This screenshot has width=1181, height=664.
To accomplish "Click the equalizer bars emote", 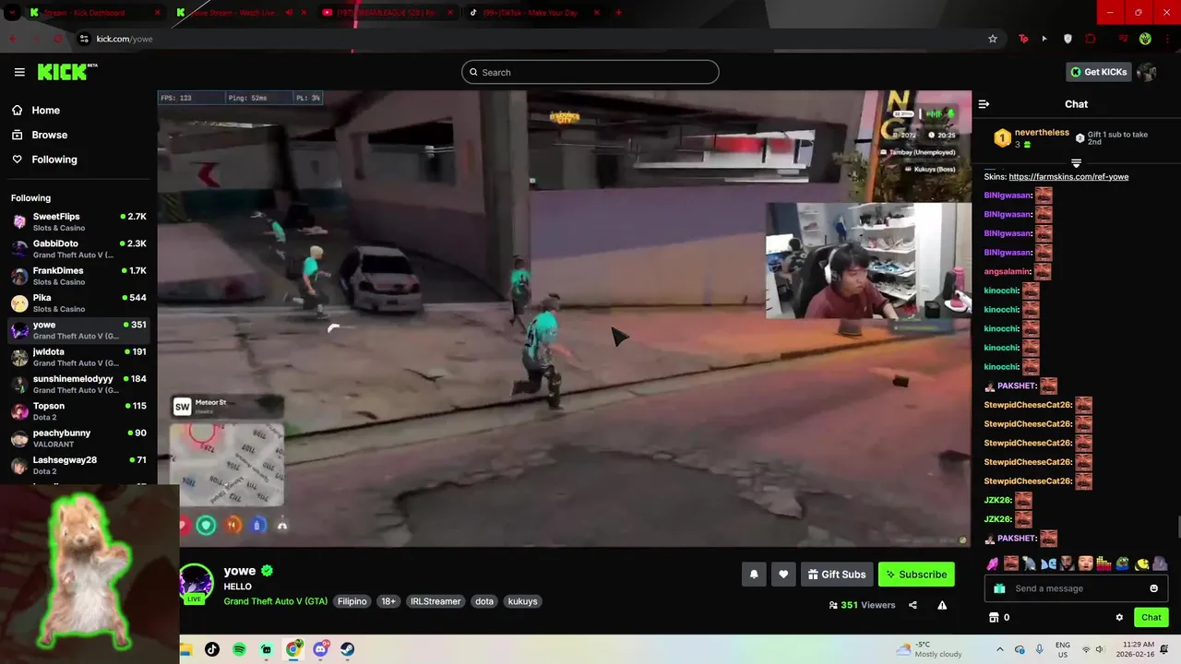I will coord(1103,563).
